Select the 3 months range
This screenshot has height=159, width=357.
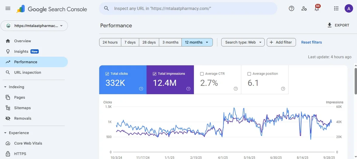pyautogui.click(x=170, y=42)
